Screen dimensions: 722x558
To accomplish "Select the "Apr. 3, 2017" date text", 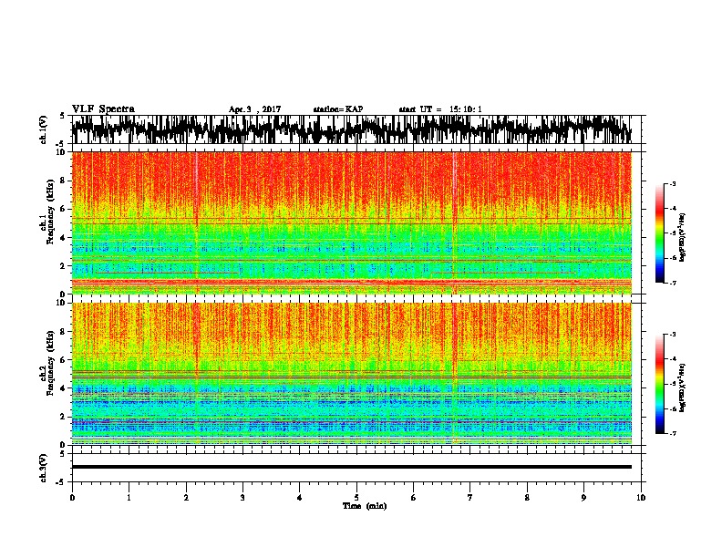I will pyautogui.click(x=254, y=109).
